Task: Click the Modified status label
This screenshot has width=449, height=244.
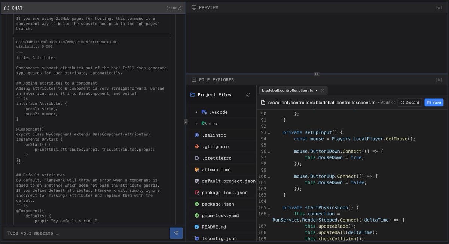Action: pos(387,103)
